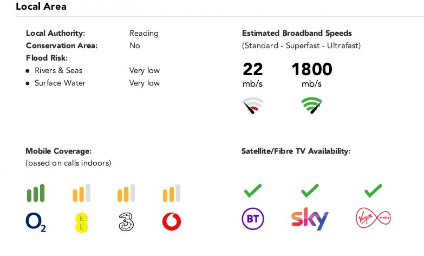The height and width of the screenshot is (256, 424).
Task: Click the orange EE signal bars
Action: click(81, 193)
